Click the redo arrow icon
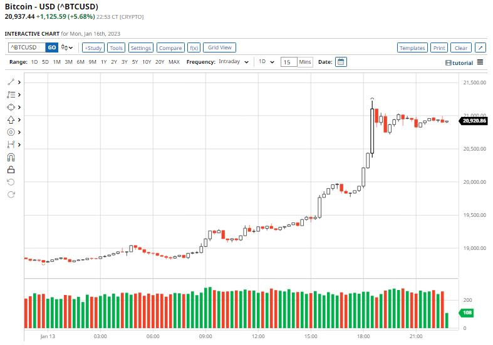 point(11,195)
